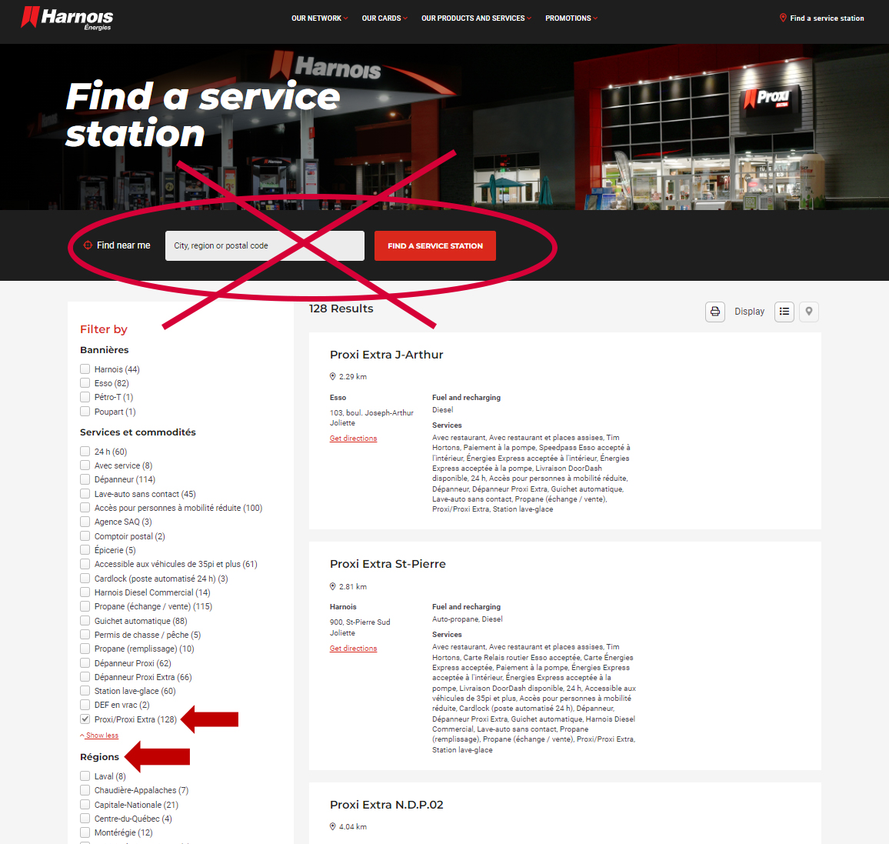
Task: Click the Harnois Énergies logo
Action: coord(67,18)
